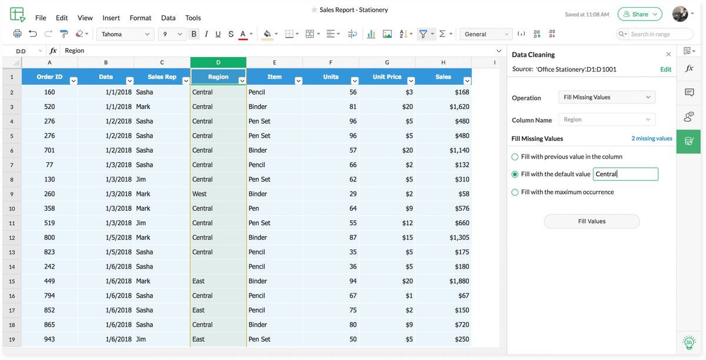Click the Edit source link

coord(665,69)
